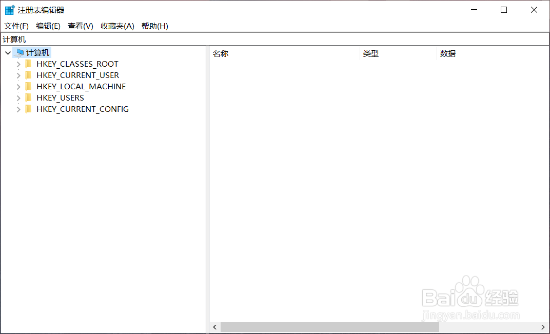The width and height of the screenshot is (550, 334).
Task: Expand the HKEY_CURRENT_USER key
Action: 18,75
